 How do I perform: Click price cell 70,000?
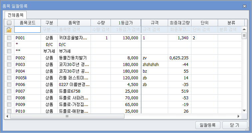(126, 98)
